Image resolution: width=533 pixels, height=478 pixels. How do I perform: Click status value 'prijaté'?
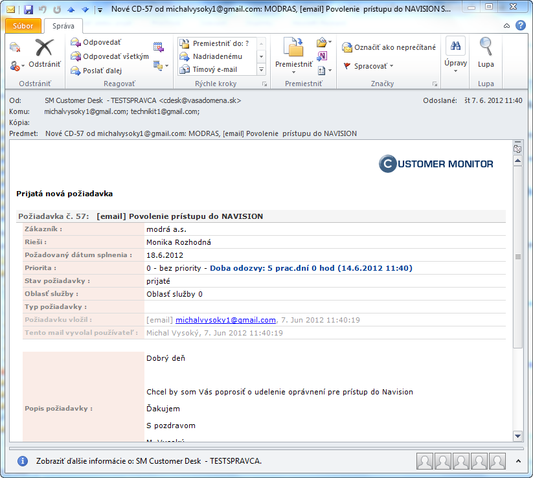tap(158, 281)
